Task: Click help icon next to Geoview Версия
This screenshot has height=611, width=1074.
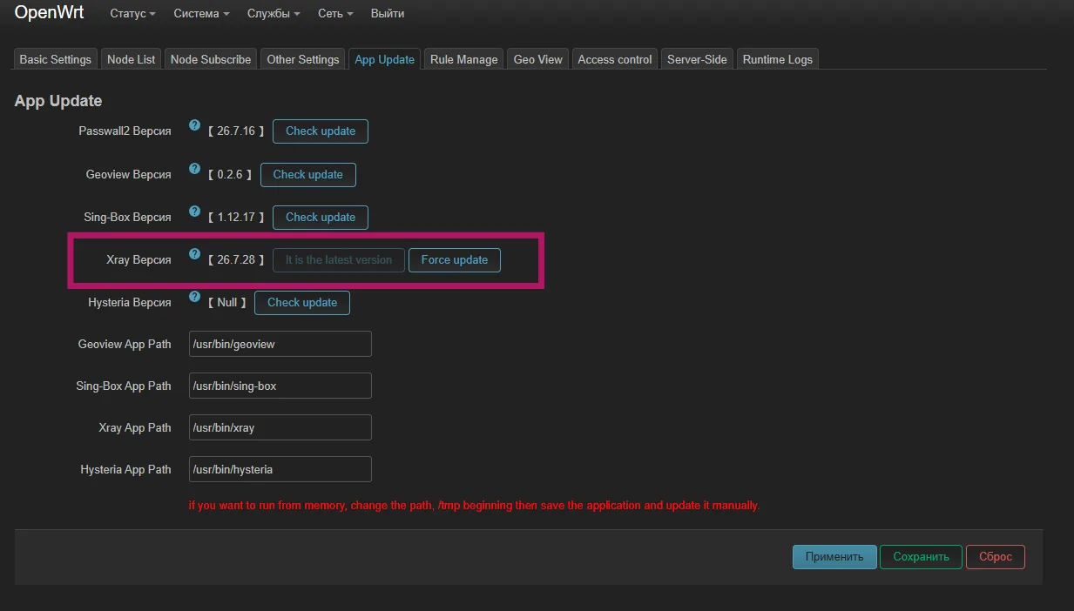Action: pos(195,169)
